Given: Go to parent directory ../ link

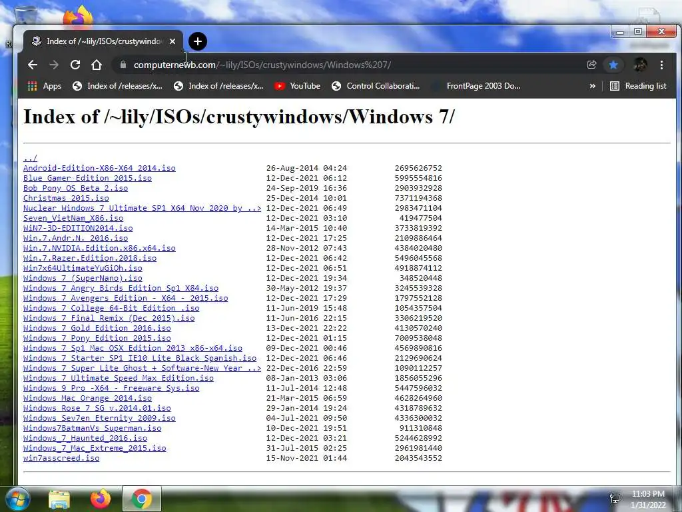Looking at the screenshot, I should tap(30, 158).
